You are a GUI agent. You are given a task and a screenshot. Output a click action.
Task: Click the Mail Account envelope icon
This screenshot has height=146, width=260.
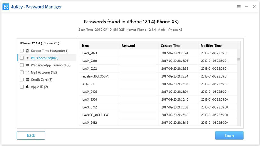click(27, 72)
